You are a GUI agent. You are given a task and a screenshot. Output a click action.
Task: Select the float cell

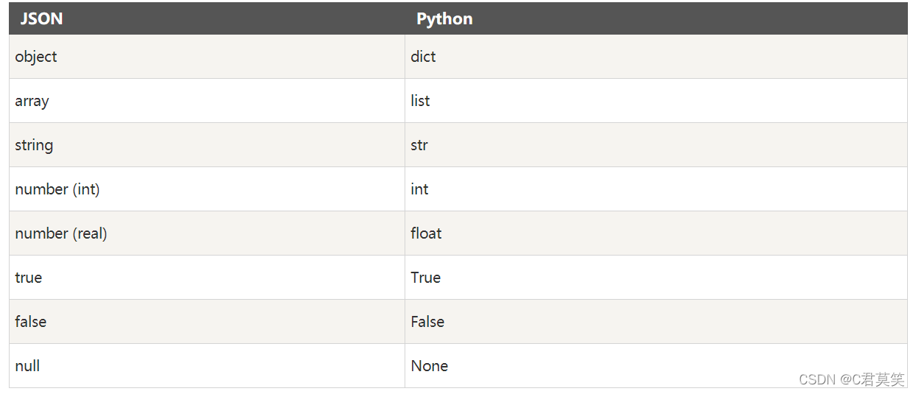coord(656,233)
